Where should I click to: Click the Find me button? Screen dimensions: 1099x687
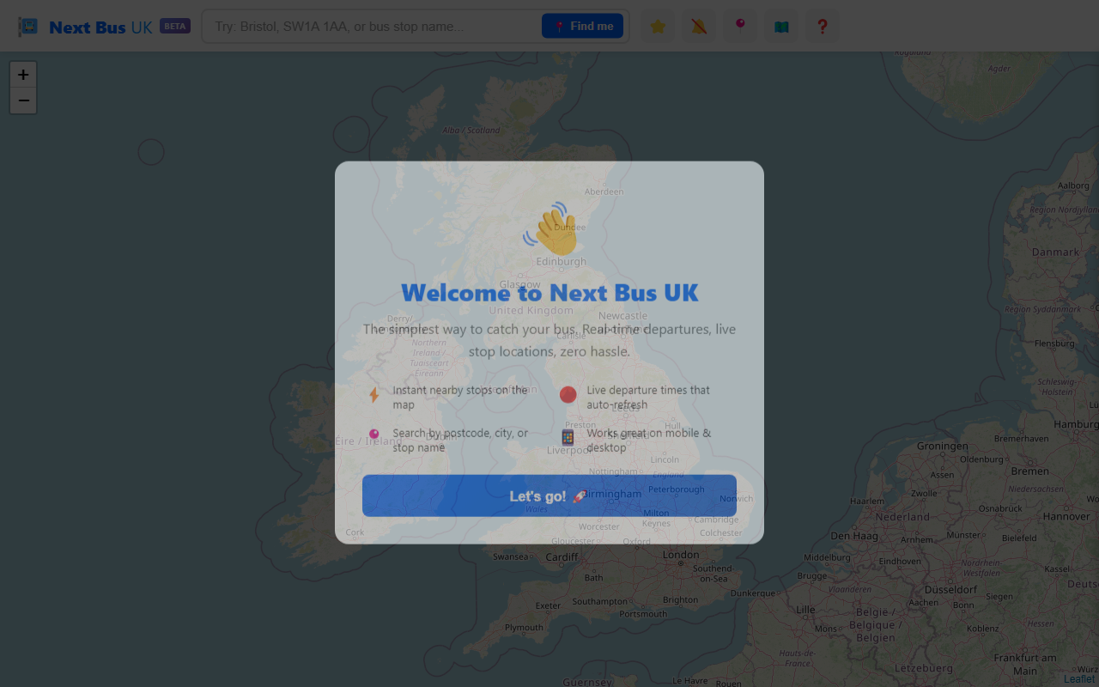tap(582, 26)
